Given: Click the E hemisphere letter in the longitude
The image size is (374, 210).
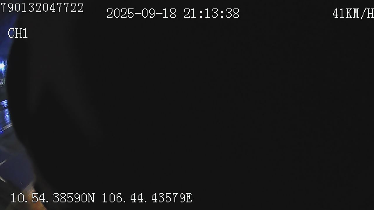Looking at the screenshot, I should [189, 198].
